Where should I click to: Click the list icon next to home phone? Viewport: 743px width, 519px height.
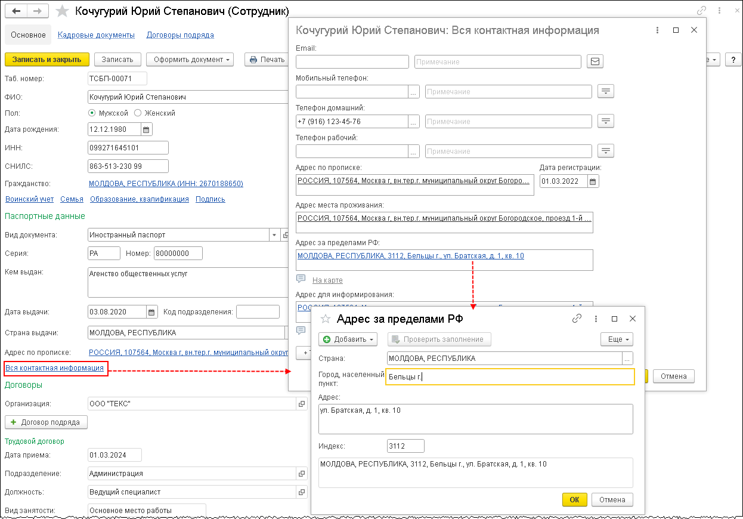606,121
